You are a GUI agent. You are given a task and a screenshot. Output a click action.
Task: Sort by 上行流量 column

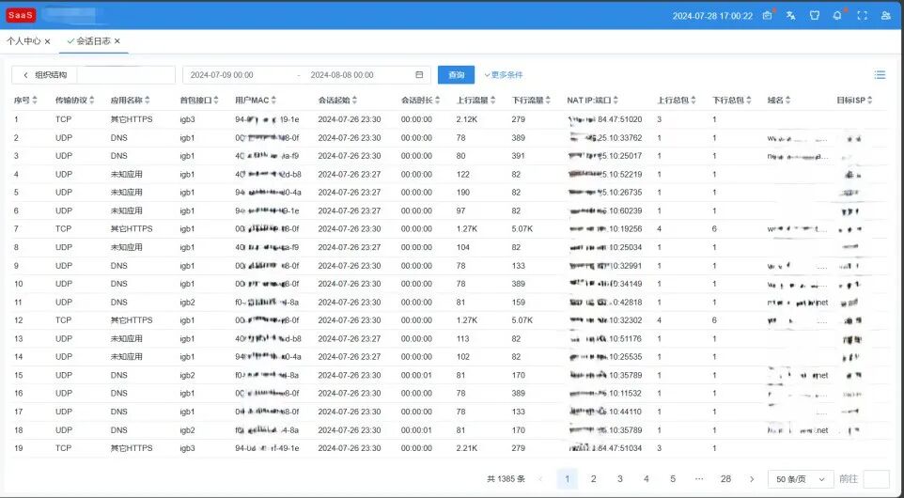pyautogui.click(x=493, y=101)
